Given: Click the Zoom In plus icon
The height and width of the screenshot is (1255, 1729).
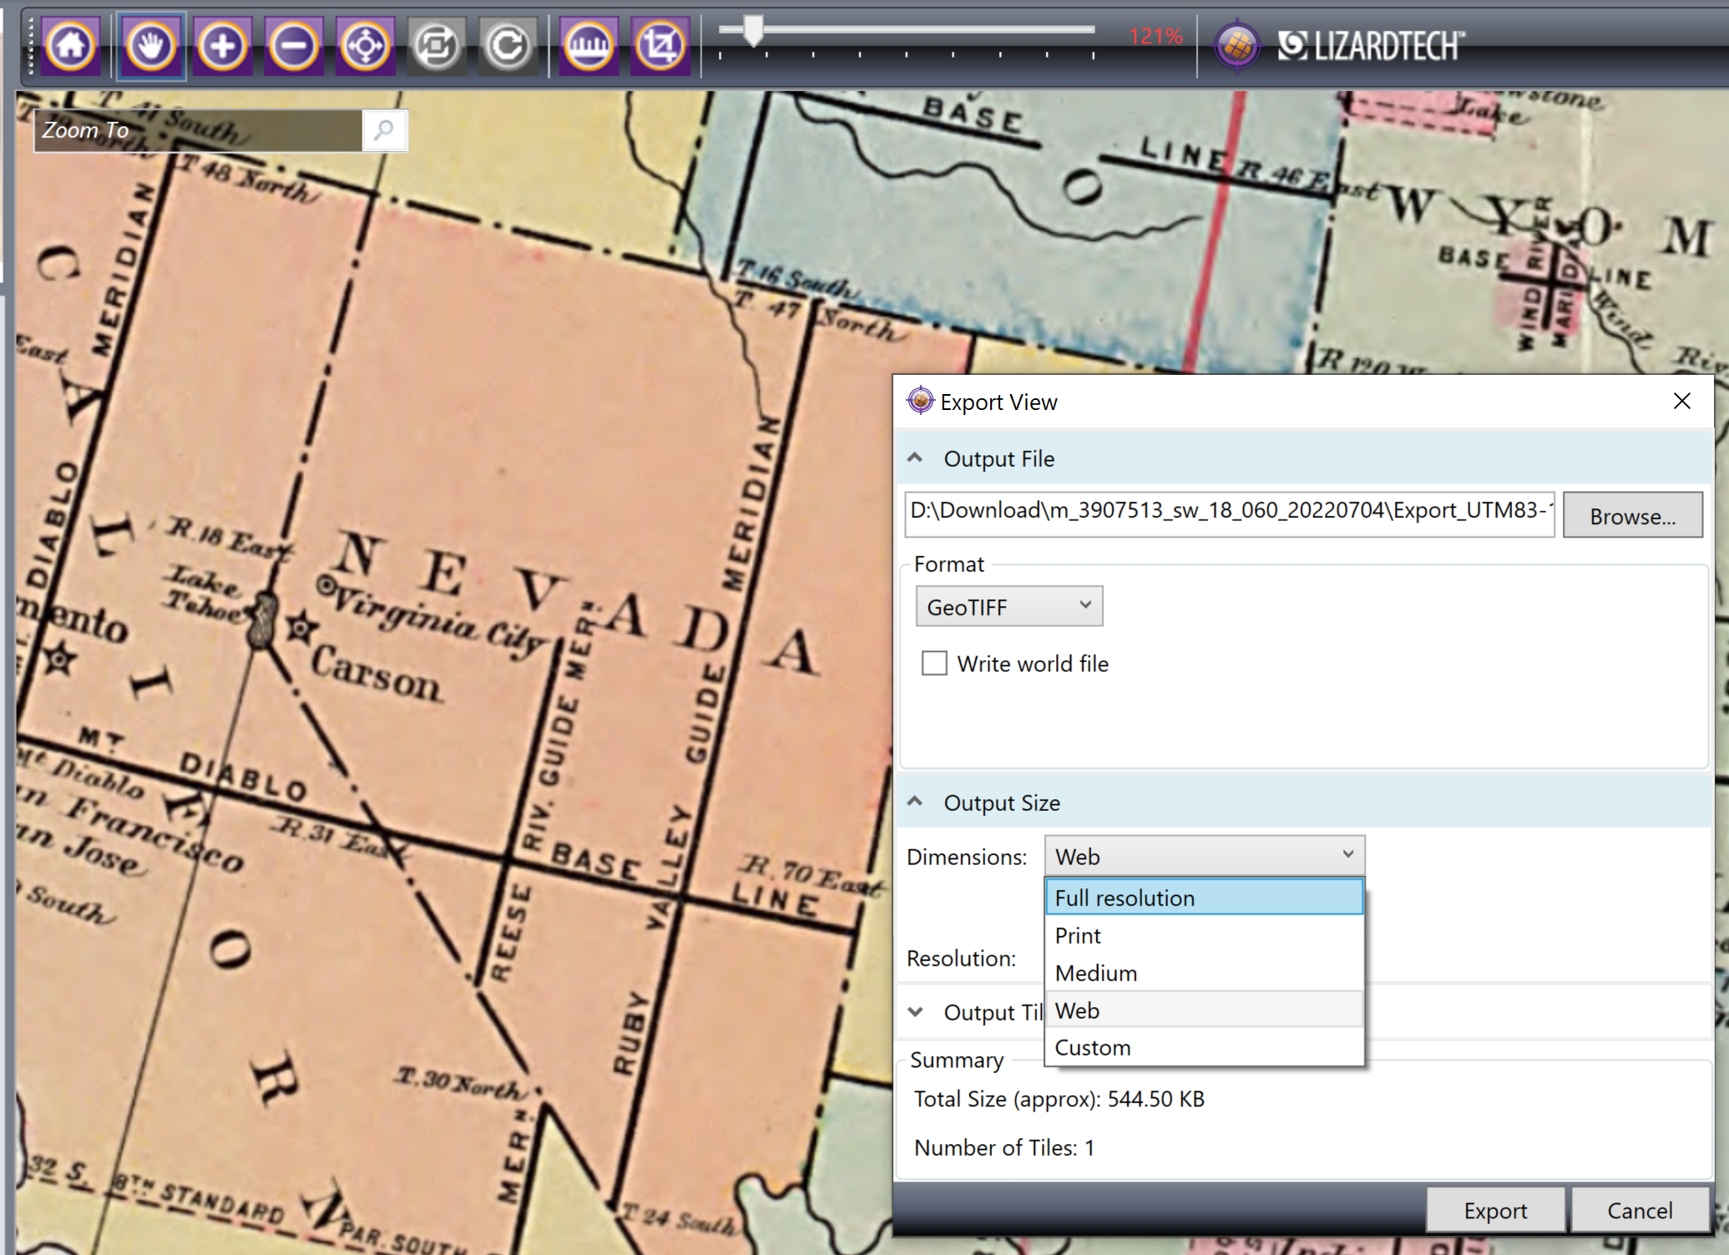Looking at the screenshot, I should [222, 46].
